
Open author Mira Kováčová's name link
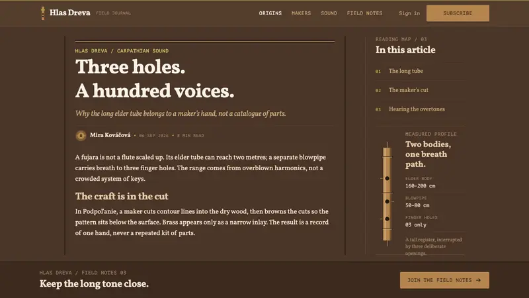click(110, 135)
